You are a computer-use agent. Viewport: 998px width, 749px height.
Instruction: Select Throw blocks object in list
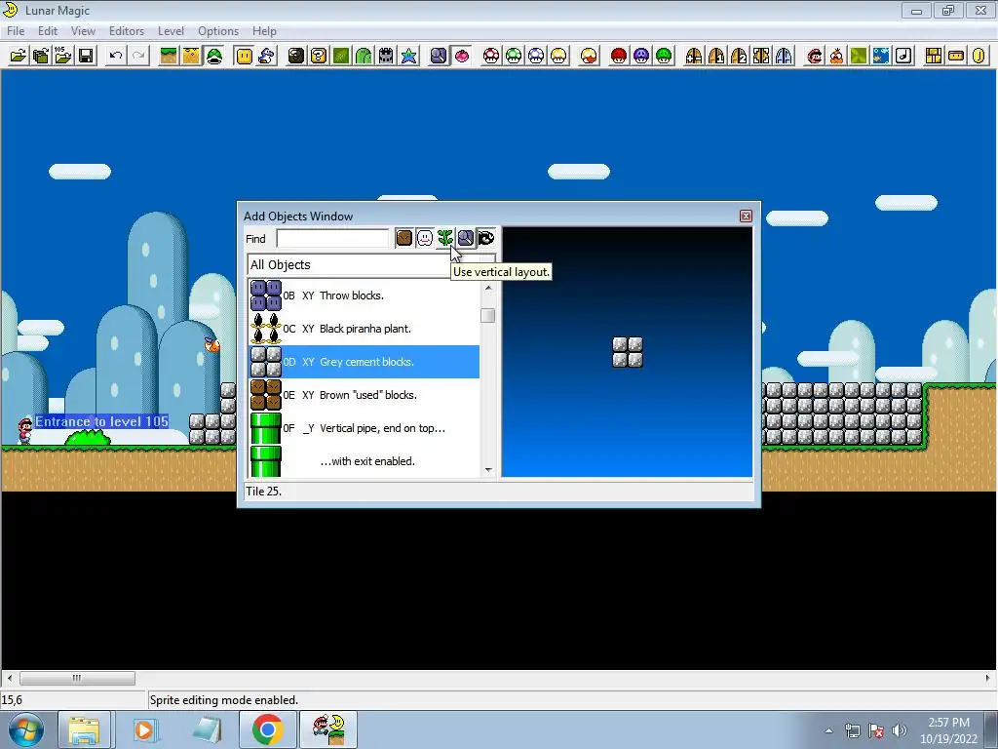(x=364, y=296)
